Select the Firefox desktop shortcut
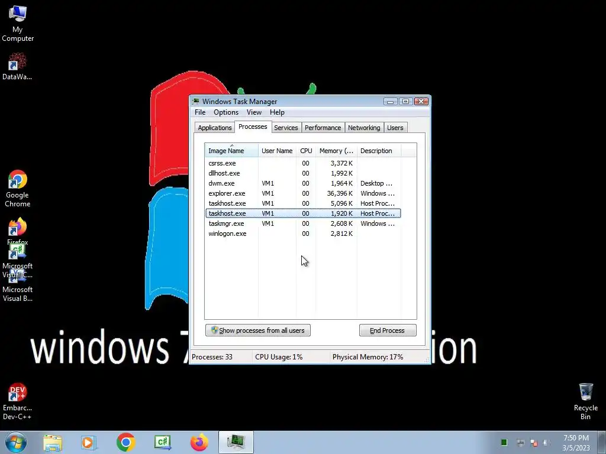 pos(17,231)
